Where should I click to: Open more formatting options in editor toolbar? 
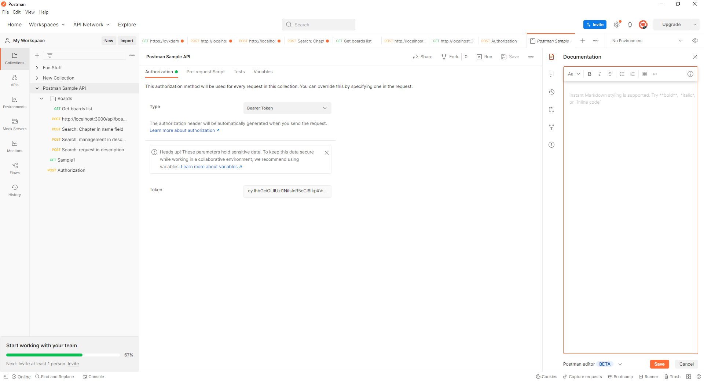click(655, 74)
